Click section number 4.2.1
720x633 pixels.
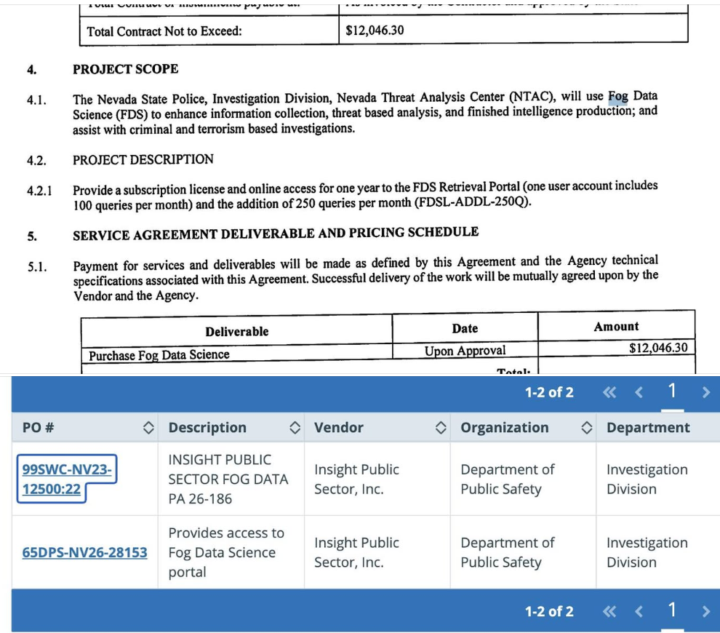(x=39, y=191)
